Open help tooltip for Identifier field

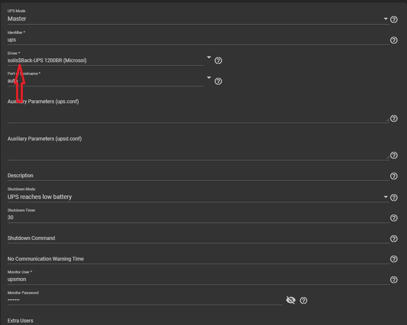(x=394, y=40)
